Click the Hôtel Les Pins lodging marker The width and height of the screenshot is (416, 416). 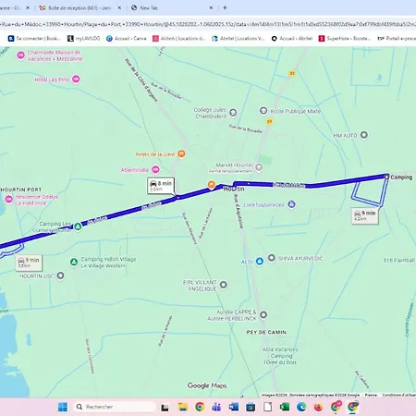click(x=76, y=80)
